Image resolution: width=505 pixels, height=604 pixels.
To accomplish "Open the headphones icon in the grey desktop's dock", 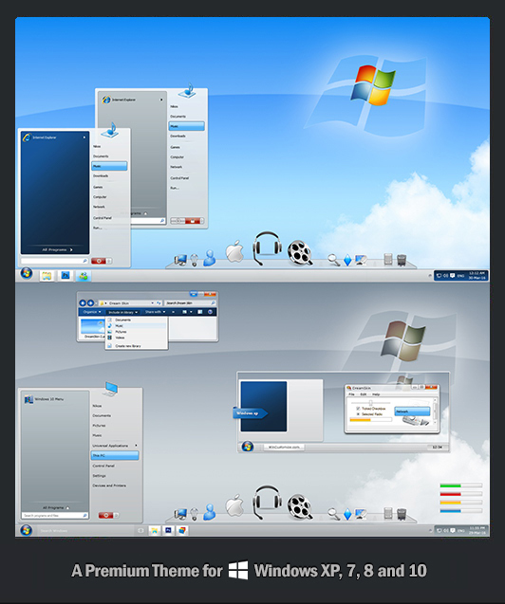I will [x=267, y=503].
